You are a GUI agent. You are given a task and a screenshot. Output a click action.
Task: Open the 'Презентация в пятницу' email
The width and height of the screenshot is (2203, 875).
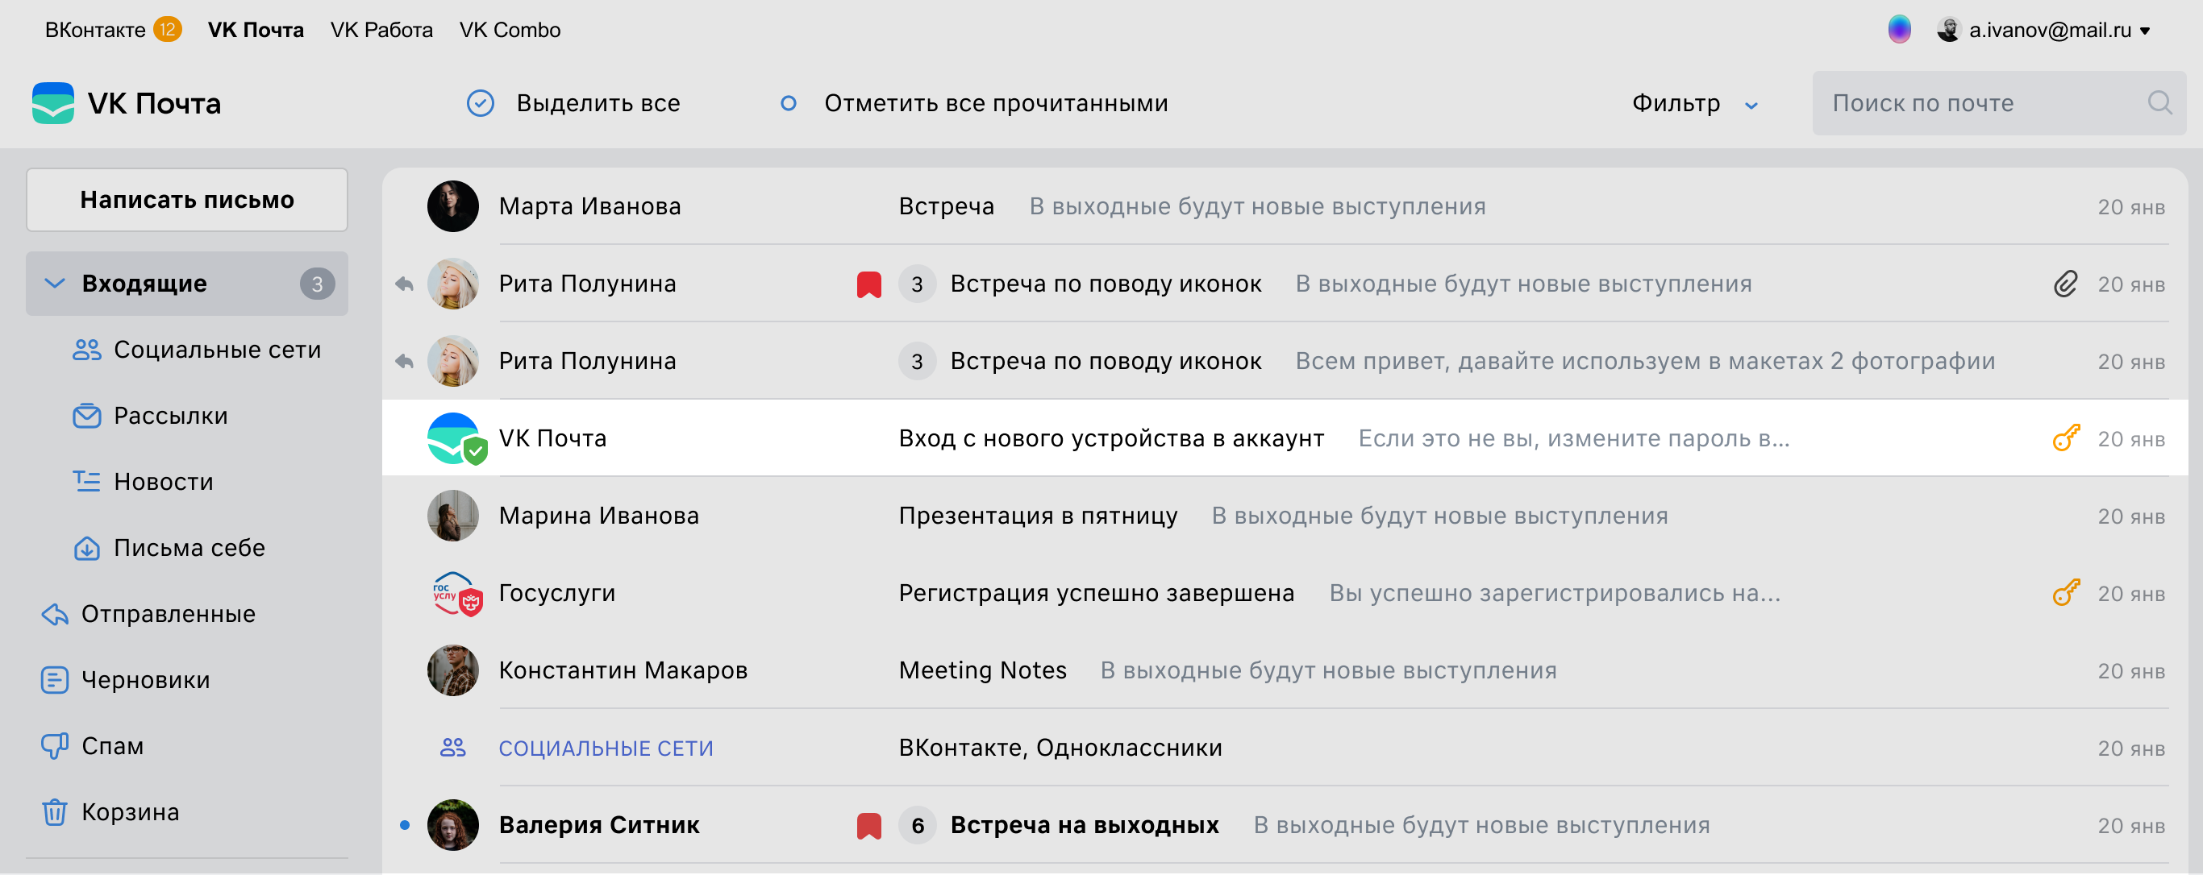1285,516
